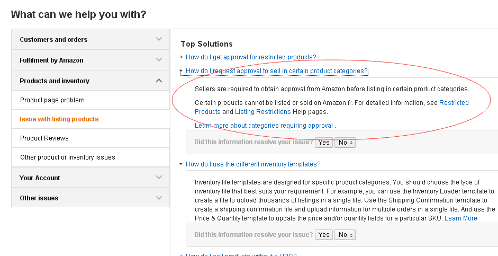
Task: Collapse the Products and inventory chevron
Action: click(x=159, y=81)
